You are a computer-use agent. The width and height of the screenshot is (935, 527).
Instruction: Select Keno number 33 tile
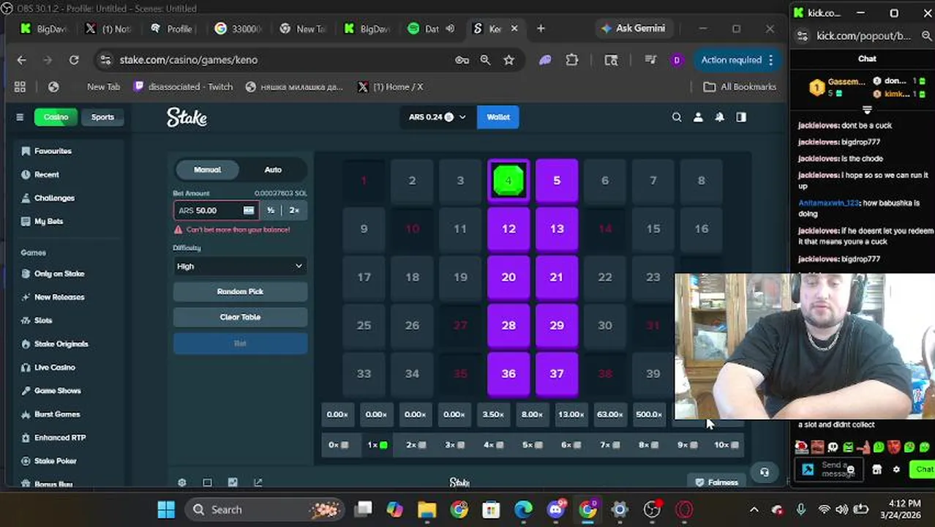coord(364,373)
